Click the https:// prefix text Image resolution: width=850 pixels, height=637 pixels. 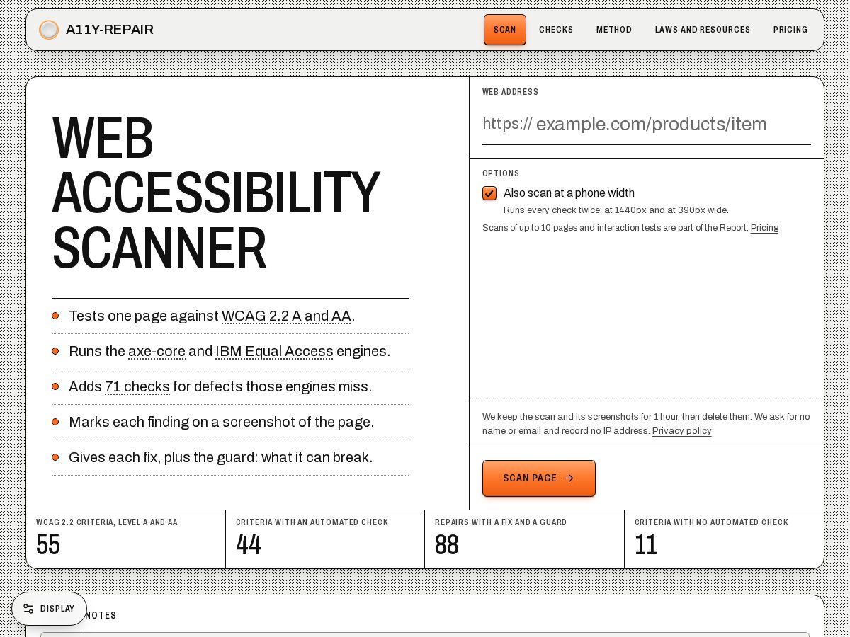click(x=507, y=124)
